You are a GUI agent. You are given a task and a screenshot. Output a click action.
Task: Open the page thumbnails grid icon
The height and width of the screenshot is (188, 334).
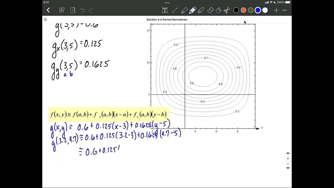click(62, 10)
